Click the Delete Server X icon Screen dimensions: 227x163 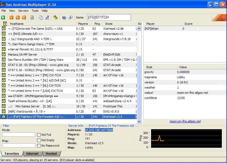[18, 17]
